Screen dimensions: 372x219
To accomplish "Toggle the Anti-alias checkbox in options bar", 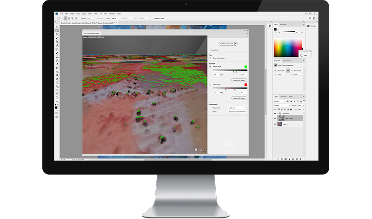I will click(x=96, y=18).
